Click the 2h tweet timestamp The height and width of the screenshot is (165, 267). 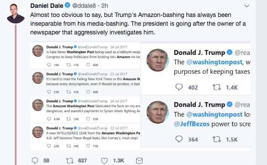coord(104,6)
